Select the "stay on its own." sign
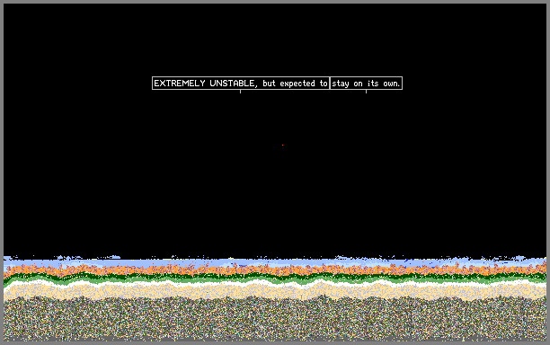The image size is (550, 345). tap(366, 83)
